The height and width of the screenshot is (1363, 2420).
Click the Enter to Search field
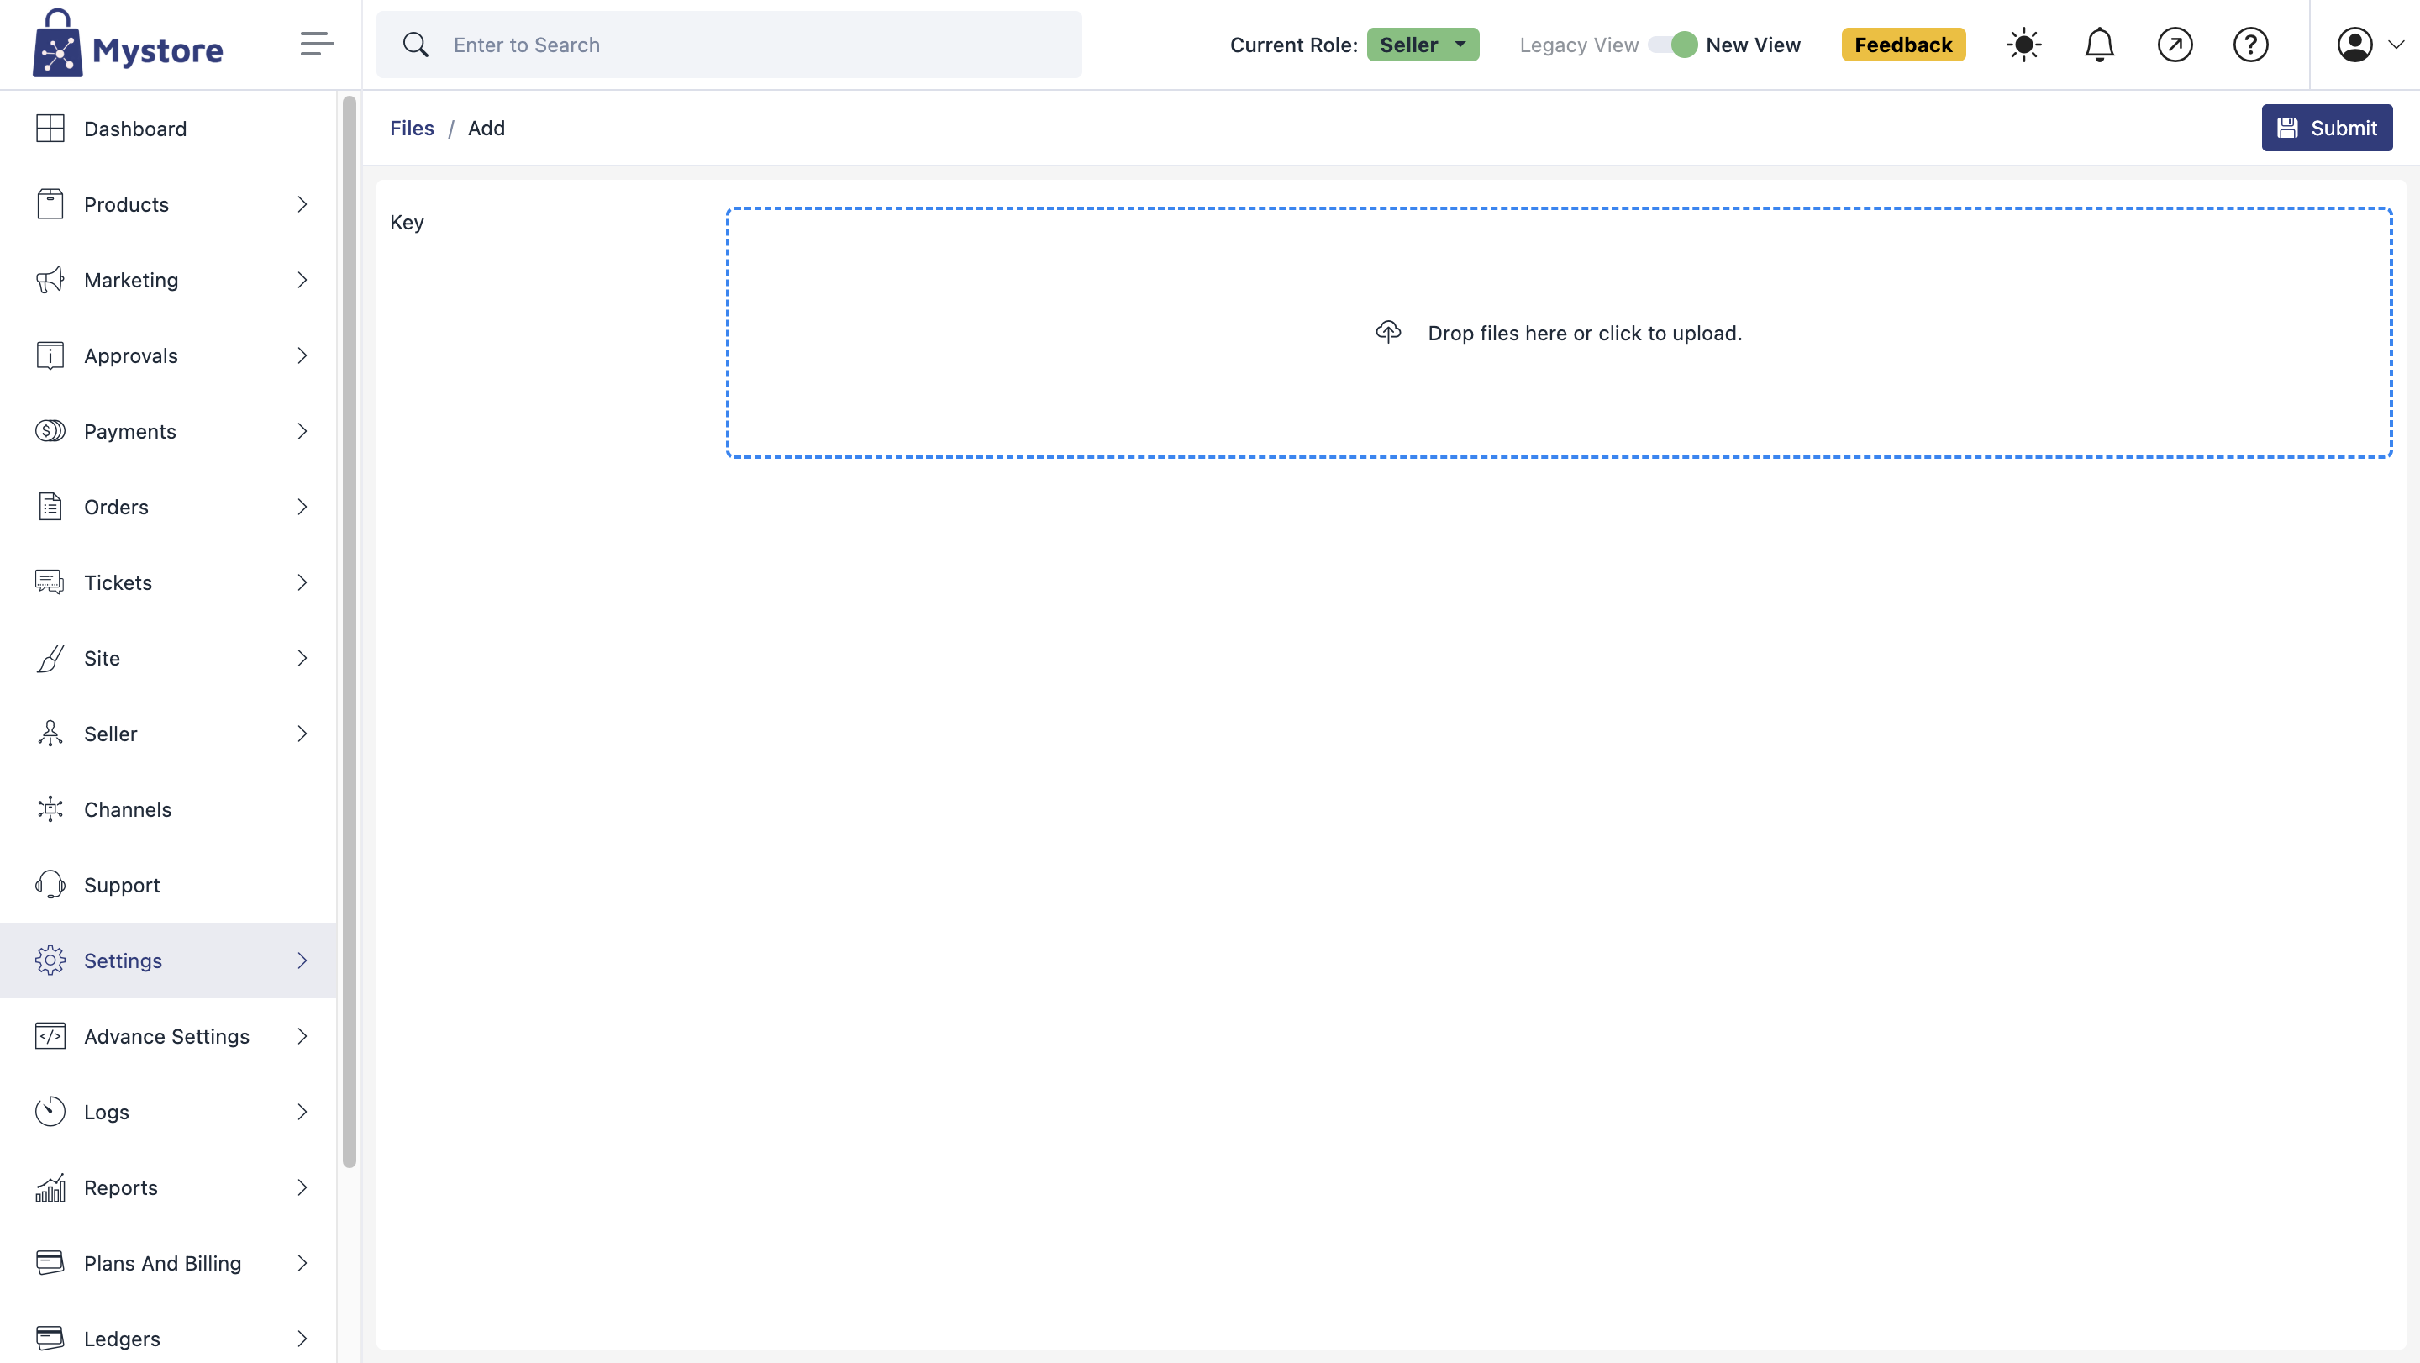(729, 45)
